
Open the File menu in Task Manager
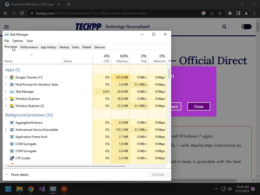7,41
